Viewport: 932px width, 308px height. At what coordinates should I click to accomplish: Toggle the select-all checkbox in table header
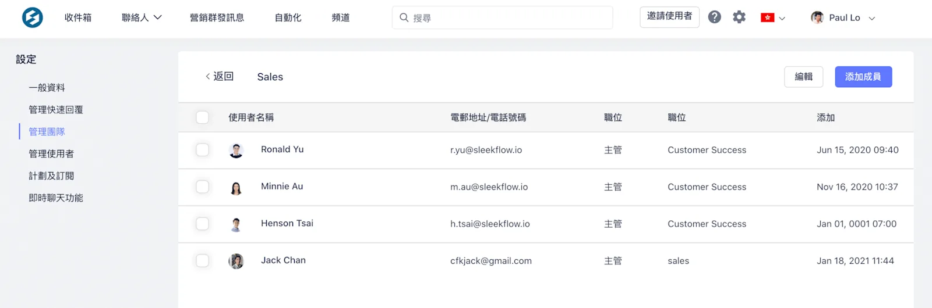click(x=202, y=117)
